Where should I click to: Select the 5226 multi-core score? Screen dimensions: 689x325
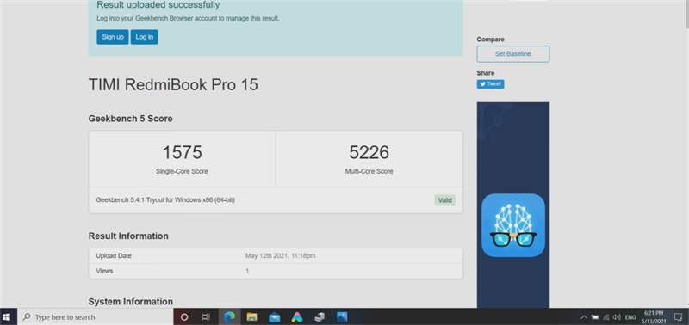[x=369, y=152]
